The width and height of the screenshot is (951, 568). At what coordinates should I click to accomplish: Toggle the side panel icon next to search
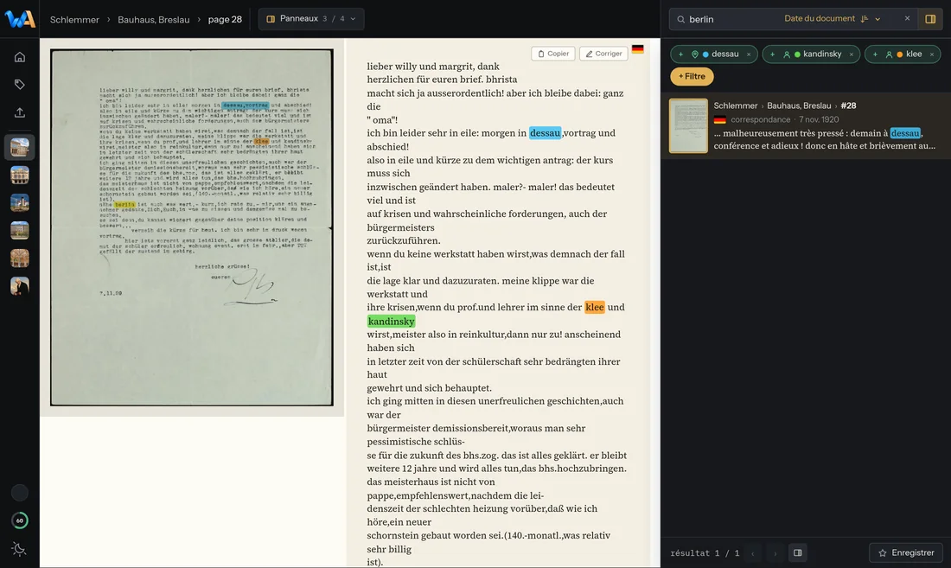point(930,19)
